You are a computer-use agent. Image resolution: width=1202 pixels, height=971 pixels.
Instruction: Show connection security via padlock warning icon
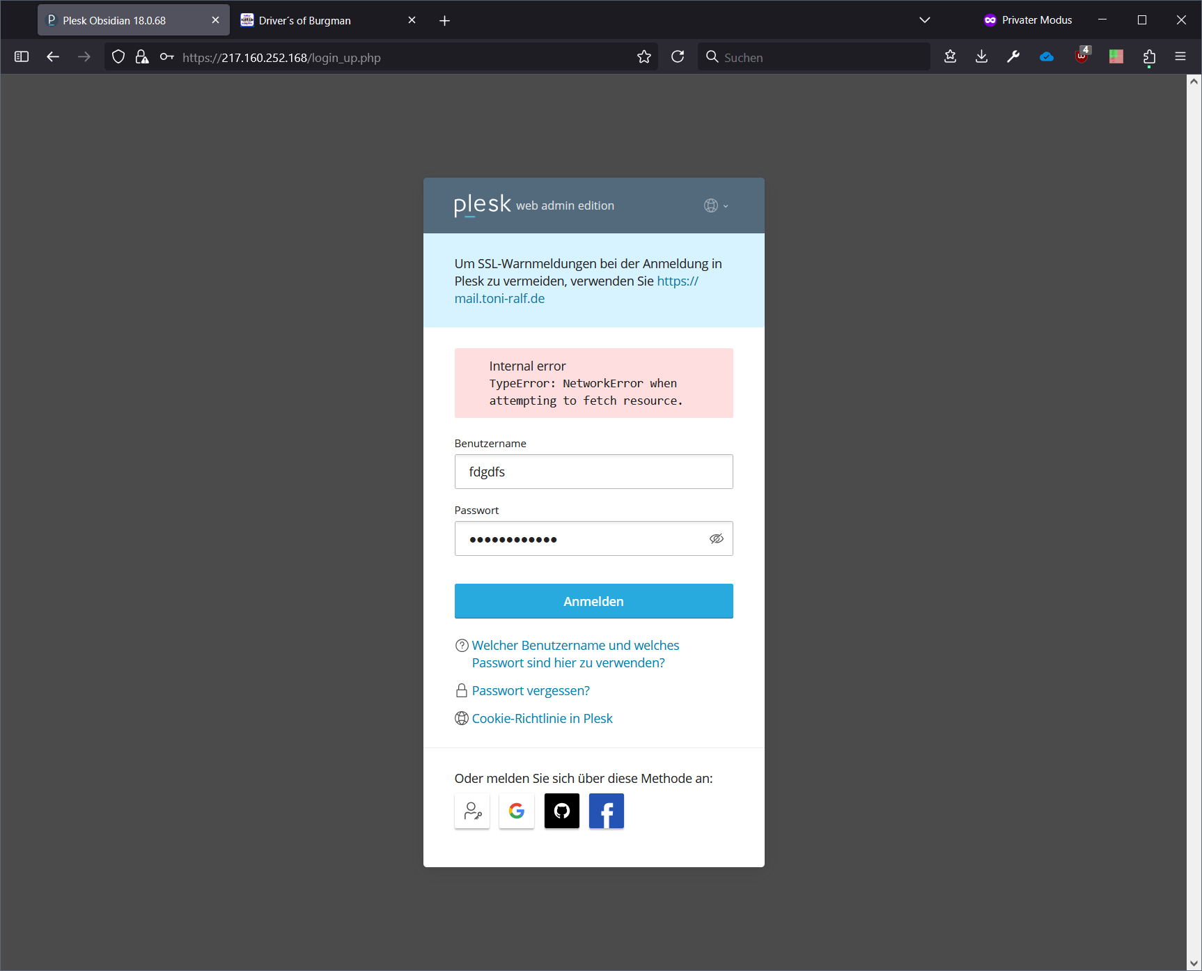[142, 57]
